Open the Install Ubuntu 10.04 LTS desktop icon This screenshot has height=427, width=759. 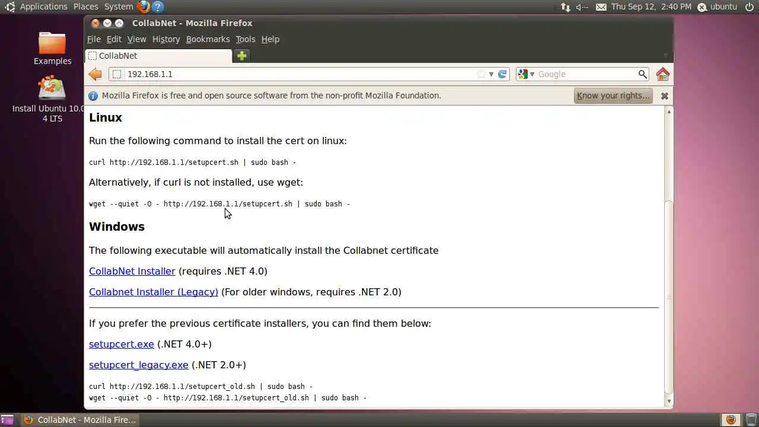[x=52, y=99]
